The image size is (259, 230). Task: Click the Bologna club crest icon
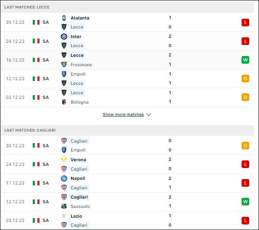(64, 102)
